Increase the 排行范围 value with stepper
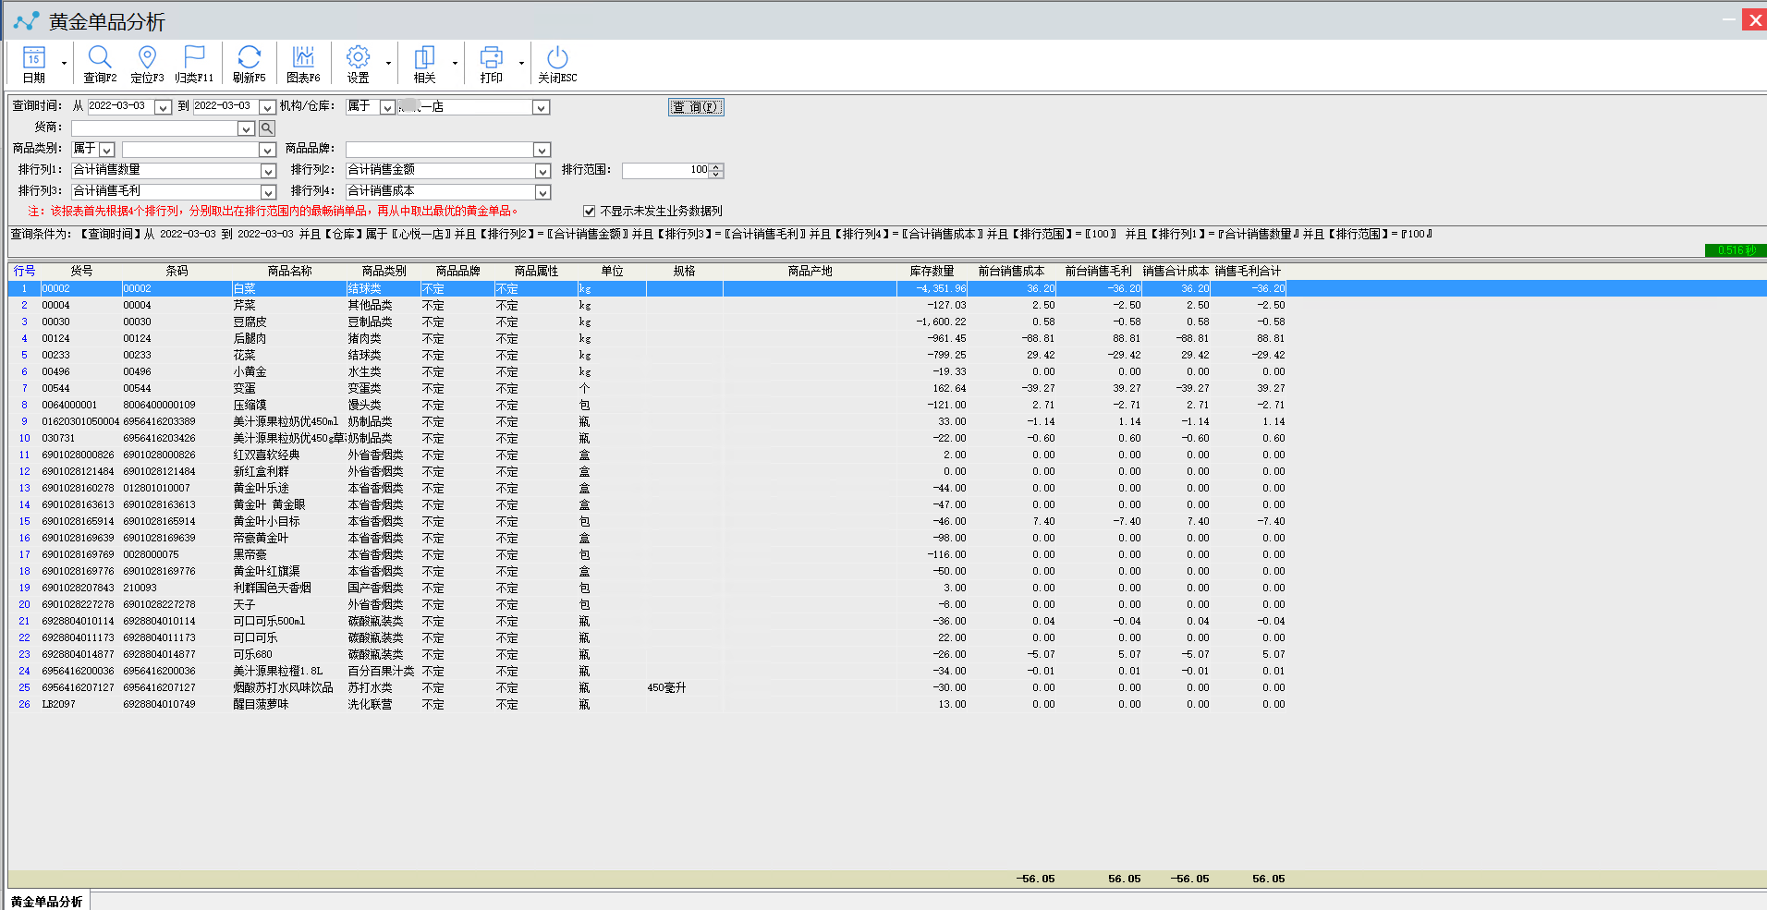Viewport: 1767px width, 910px height. click(716, 167)
